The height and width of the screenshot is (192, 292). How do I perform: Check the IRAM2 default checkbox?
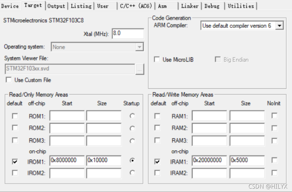click(x=157, y=173)
